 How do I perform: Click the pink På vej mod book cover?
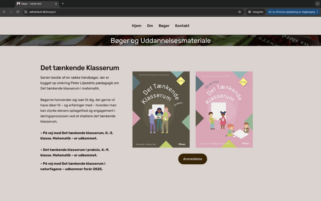pos(224,109)
